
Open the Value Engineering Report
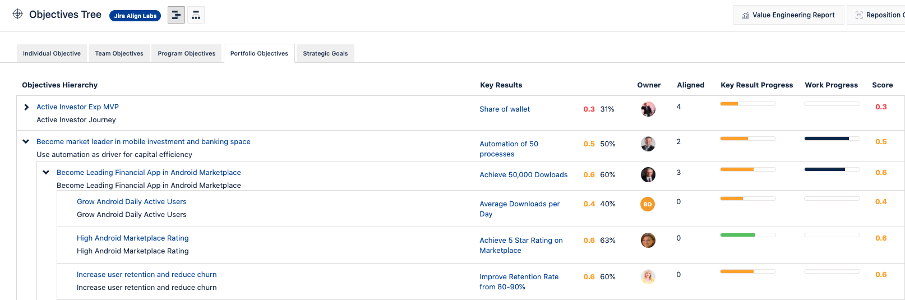click(x=788, y=15)
